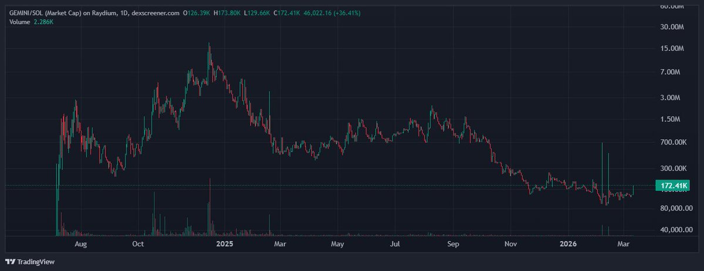Click the 2026 date axis label
This screenshot has height=271, width=704.
[x=567, y=243]
